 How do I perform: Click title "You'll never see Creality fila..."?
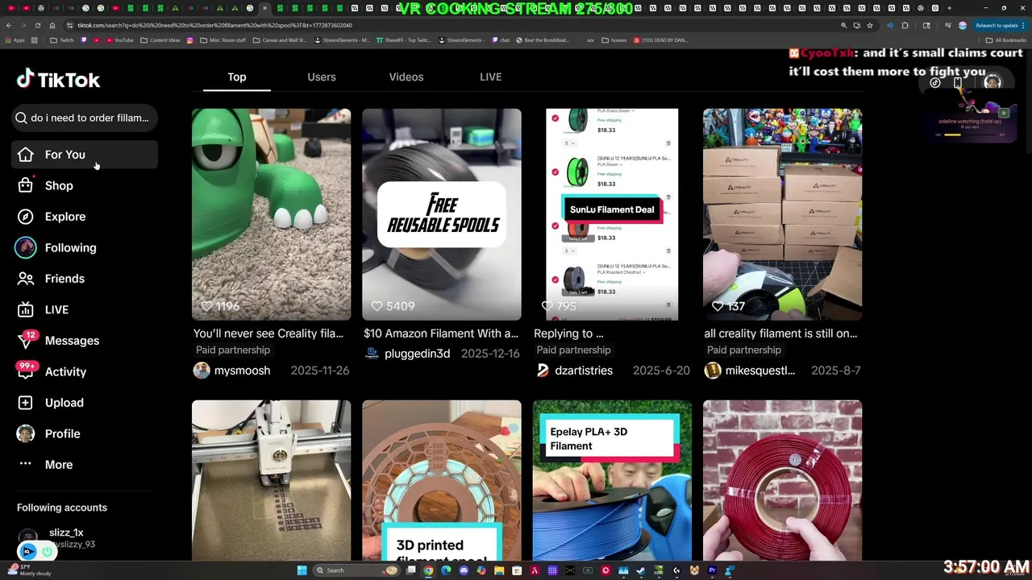[268, 333]
